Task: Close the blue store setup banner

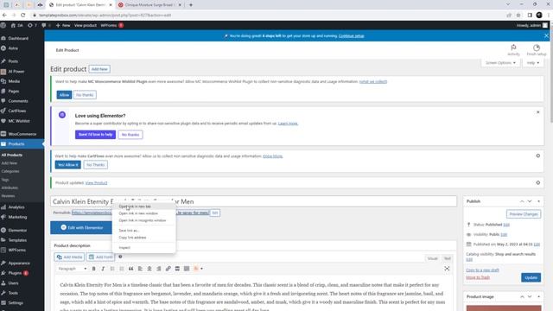Action: (546, 36)
